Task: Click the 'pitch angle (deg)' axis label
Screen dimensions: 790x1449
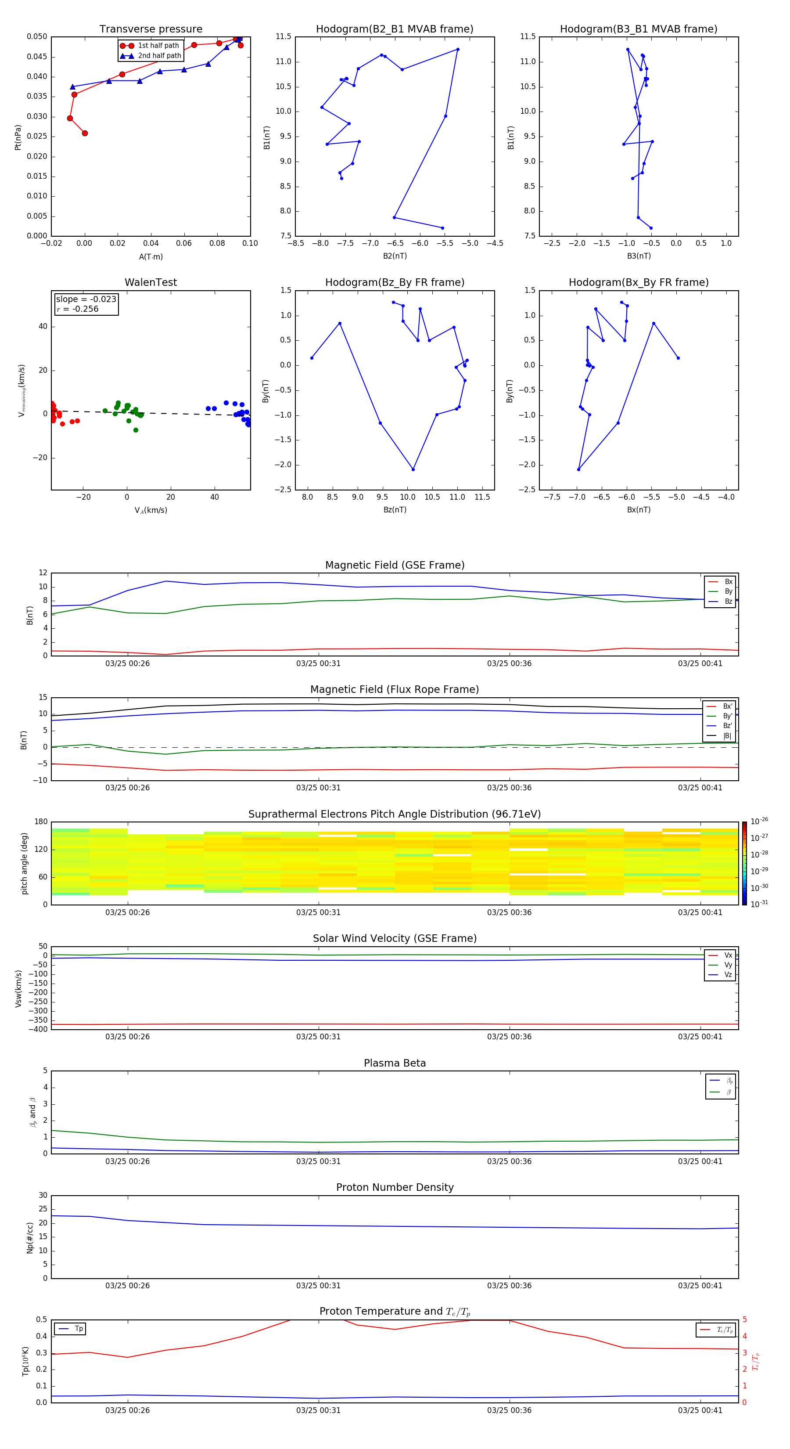Action: pos(24,863)
